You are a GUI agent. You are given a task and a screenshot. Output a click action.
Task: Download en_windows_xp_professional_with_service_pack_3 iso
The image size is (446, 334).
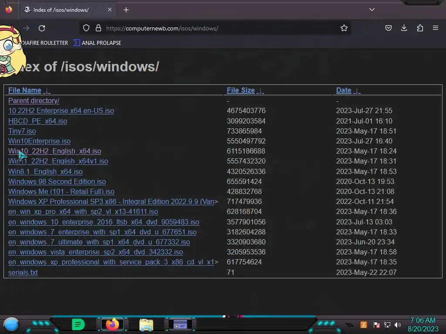(x=111, y=262)
